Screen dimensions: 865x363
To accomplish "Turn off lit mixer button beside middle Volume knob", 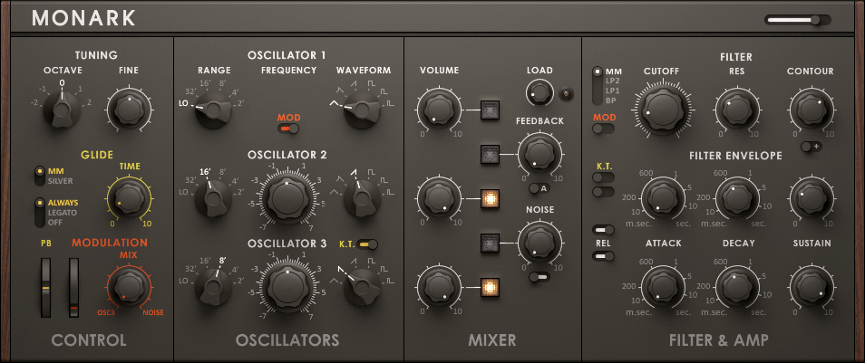I will tap(490, 198).
